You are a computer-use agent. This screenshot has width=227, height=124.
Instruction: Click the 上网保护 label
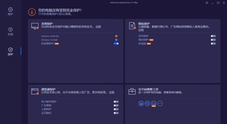click(x=46, y=109)
